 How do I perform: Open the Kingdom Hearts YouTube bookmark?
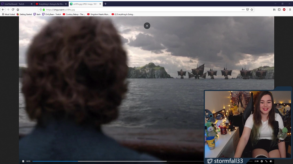[x=98, y=14]
